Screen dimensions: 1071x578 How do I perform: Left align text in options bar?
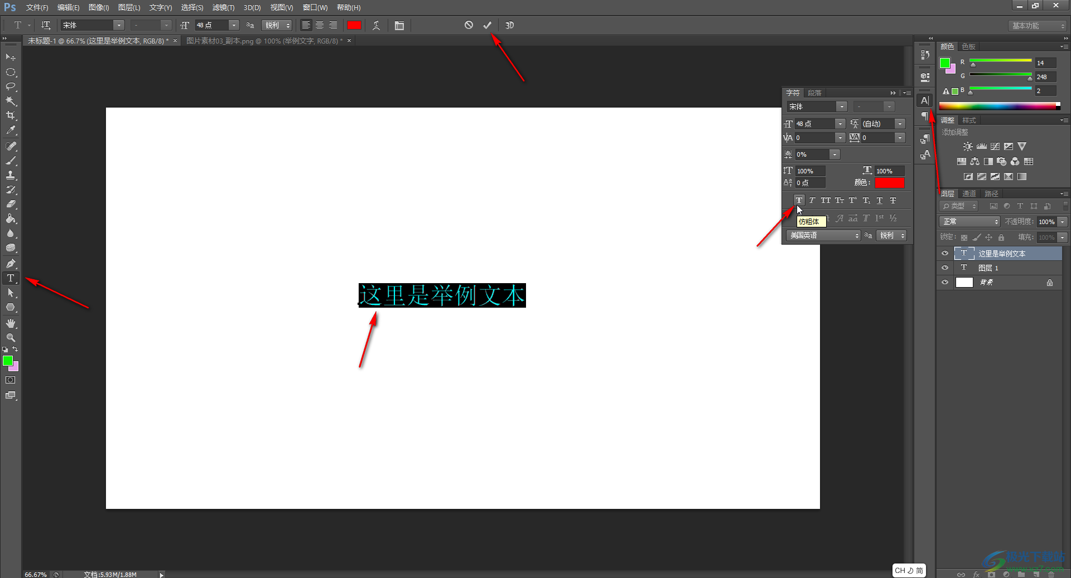306,25
